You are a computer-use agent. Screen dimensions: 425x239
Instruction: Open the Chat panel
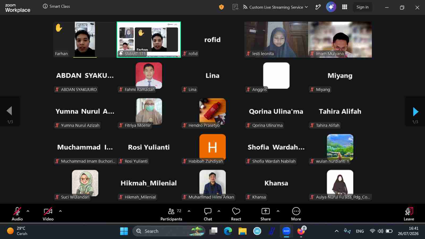click(x=208, y=214)
